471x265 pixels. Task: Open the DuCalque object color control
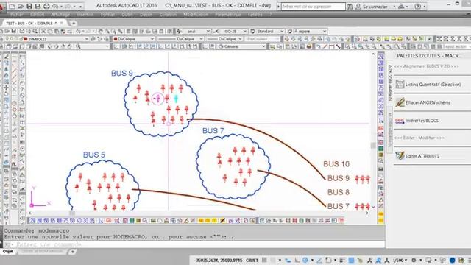click(x=134, y=39)
